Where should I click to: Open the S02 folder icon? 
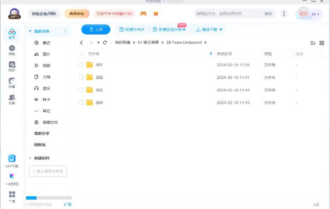(90, 77)
